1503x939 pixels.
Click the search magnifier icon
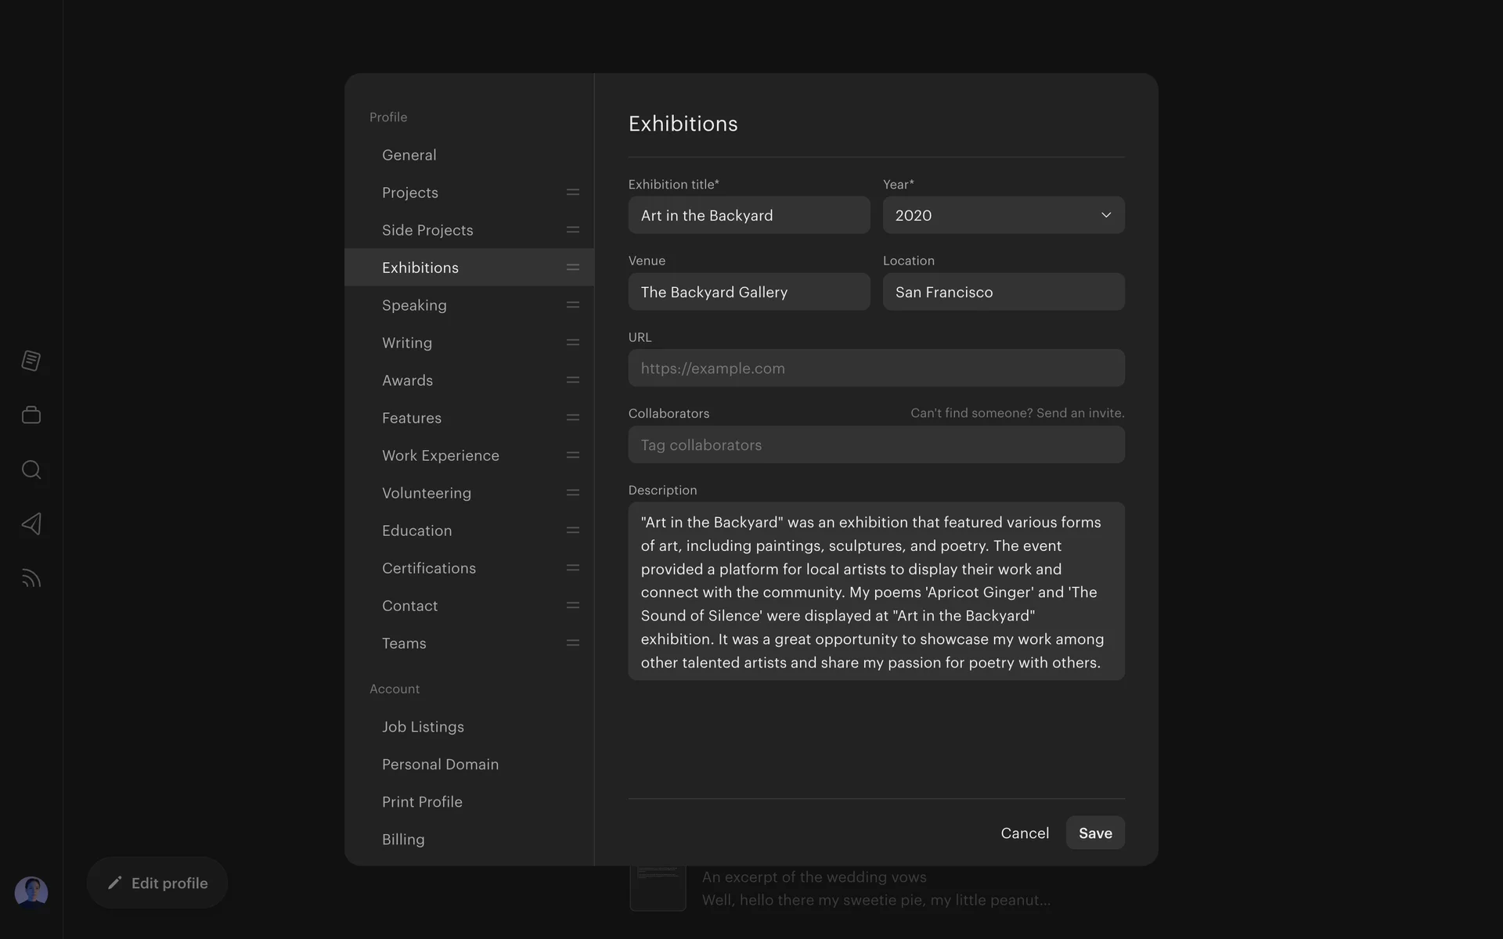pyautogui.click(x=31, y=469)
